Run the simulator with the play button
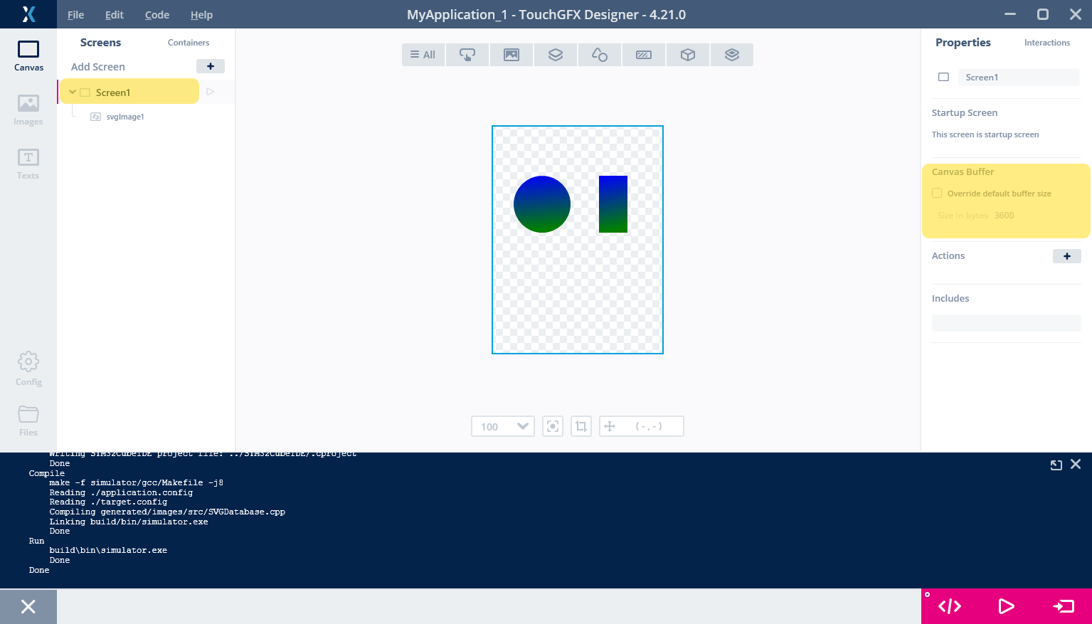Viewport: 1092px width, 624px height. [1006, 606]
